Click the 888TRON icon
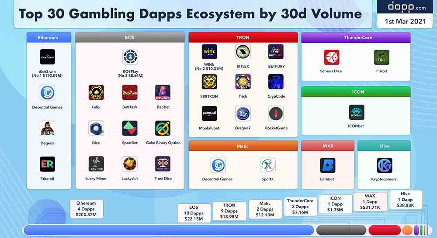The image size is (437, 238). pos(209,82)
